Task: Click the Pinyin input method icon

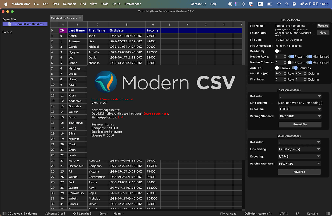Action: (260, 4)
